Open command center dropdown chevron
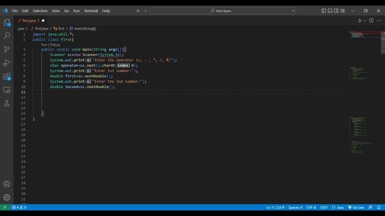Image resolution: width=385 pixels, height=216 pixels. 293,11
